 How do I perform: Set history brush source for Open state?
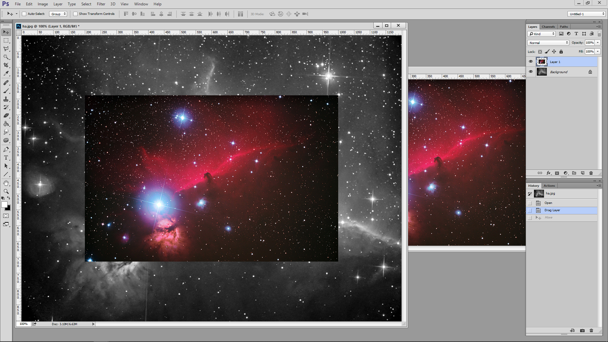(530, 203)
